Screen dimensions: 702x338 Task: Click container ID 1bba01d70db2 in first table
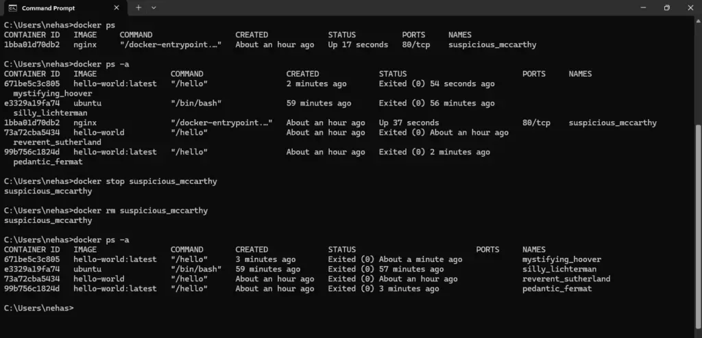point(32,44)
